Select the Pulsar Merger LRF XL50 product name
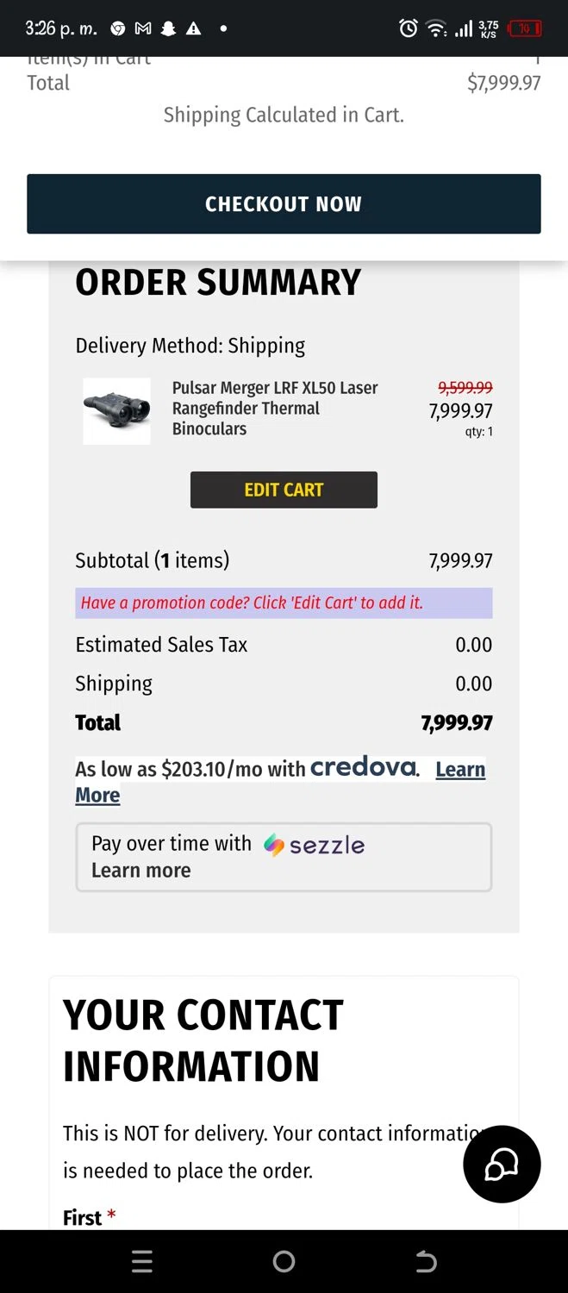Image resolution: width=568 pixels, height=1293 pixels. coord(274,408)
